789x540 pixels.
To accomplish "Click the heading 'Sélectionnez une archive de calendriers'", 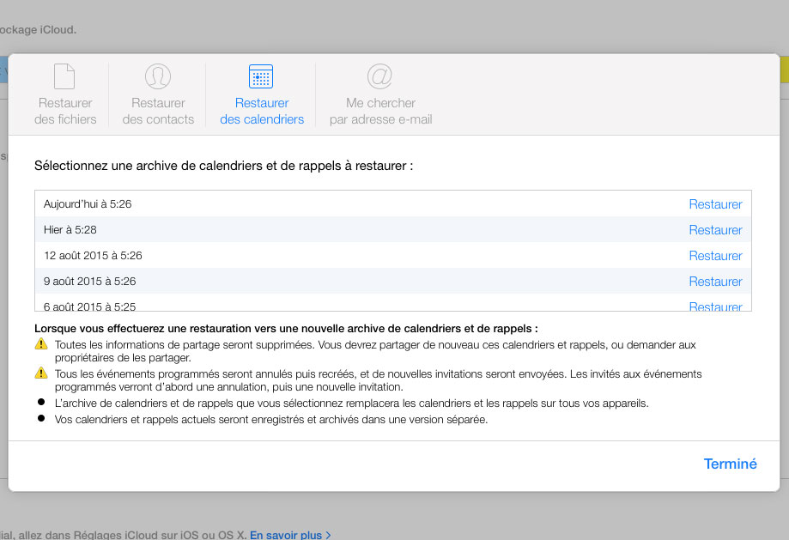I will pyautogui.click(x=224, y=166).
